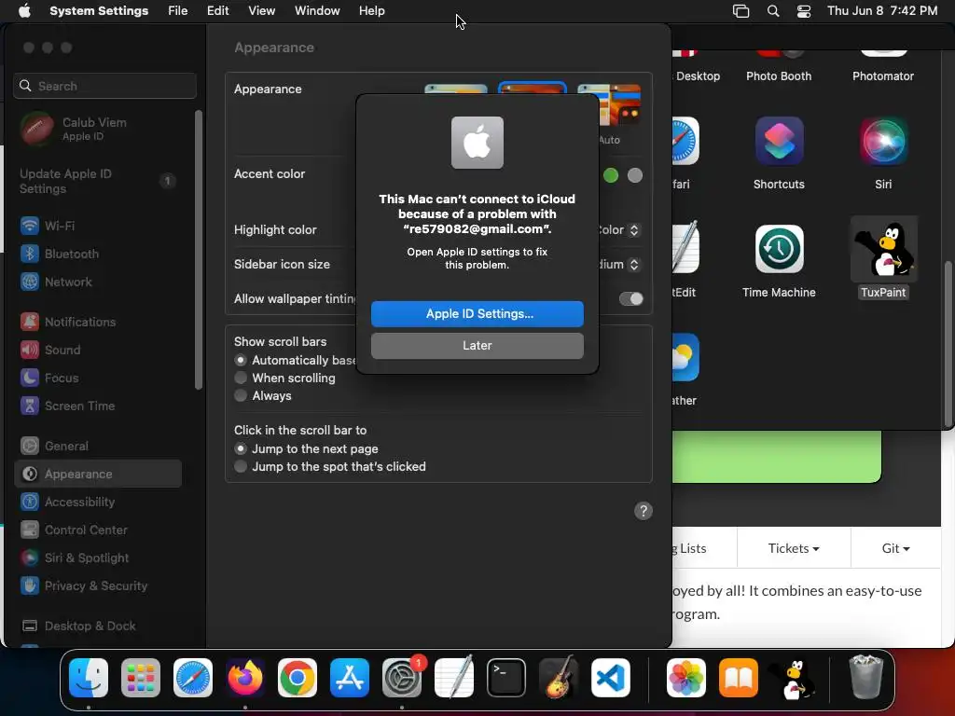
Task: Open the Apple menu
Action: (x=24, y=11)
